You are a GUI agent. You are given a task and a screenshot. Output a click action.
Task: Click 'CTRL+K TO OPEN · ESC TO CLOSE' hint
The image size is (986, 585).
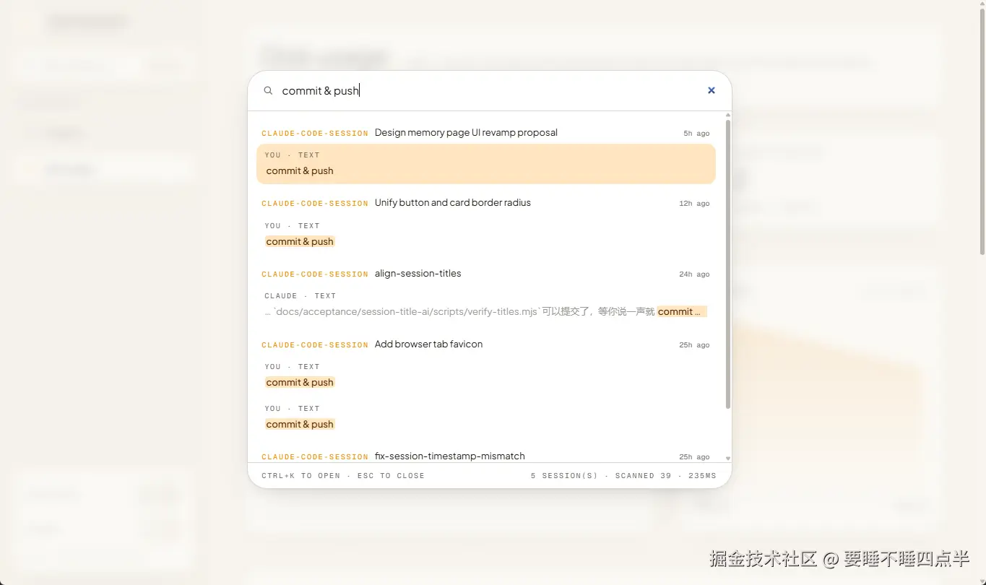[x=343, y=476]
